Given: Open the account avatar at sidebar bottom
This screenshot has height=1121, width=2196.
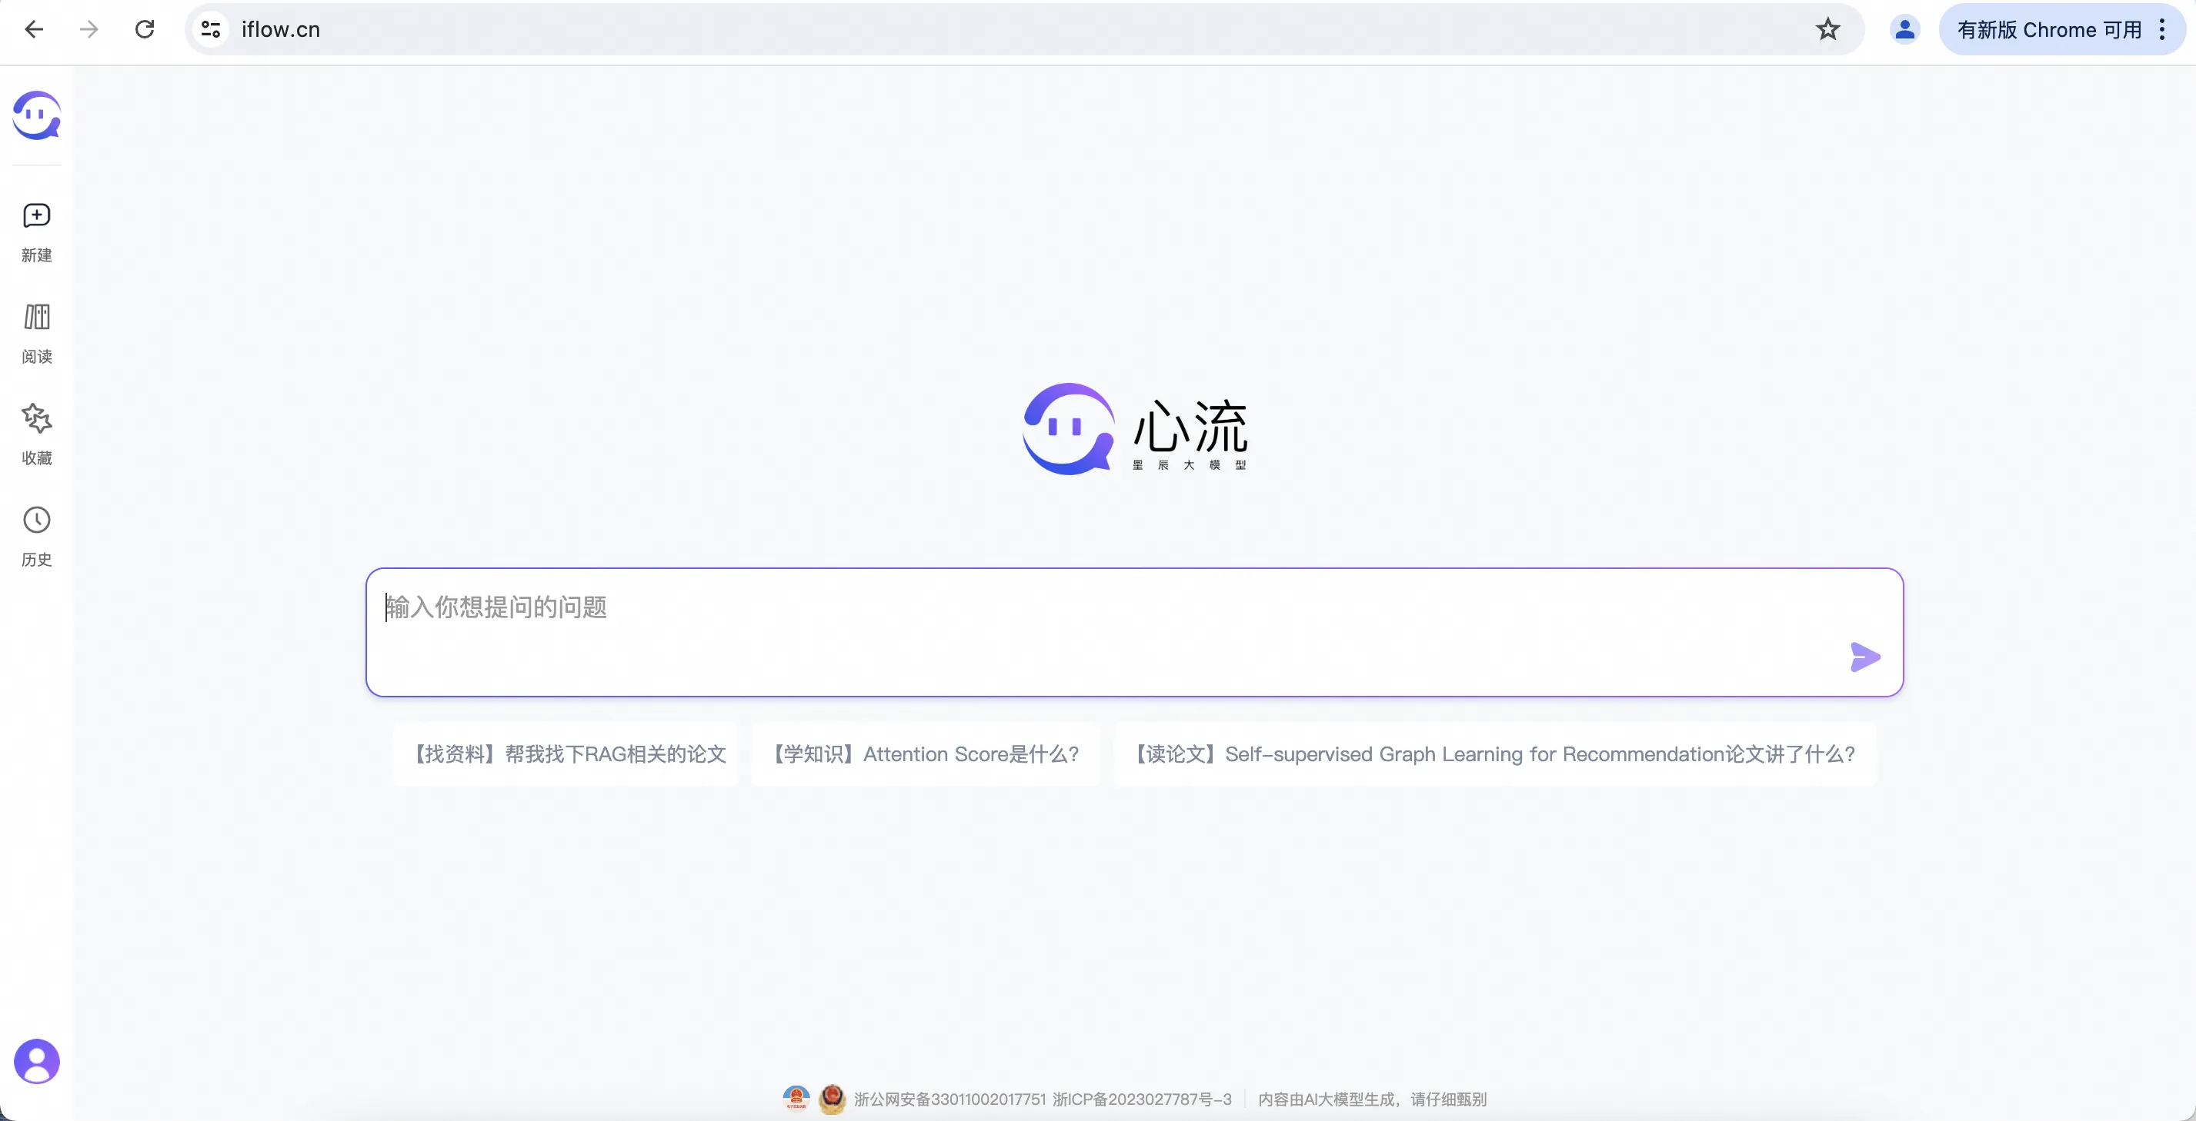Looking at the screenshot, I should point(36,1060).
